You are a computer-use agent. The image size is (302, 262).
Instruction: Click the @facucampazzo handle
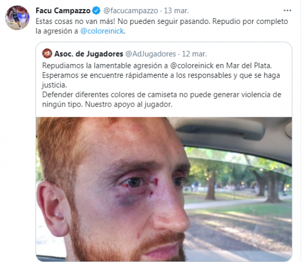click(130, 11)
